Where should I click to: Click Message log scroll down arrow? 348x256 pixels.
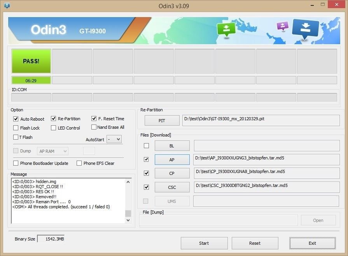pos(128,220)
